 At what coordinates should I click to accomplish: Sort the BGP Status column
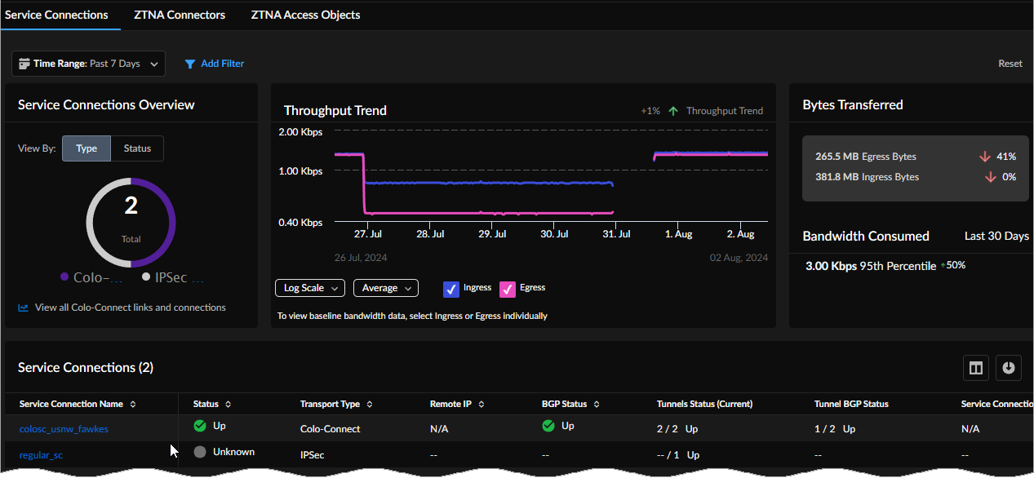597,405
